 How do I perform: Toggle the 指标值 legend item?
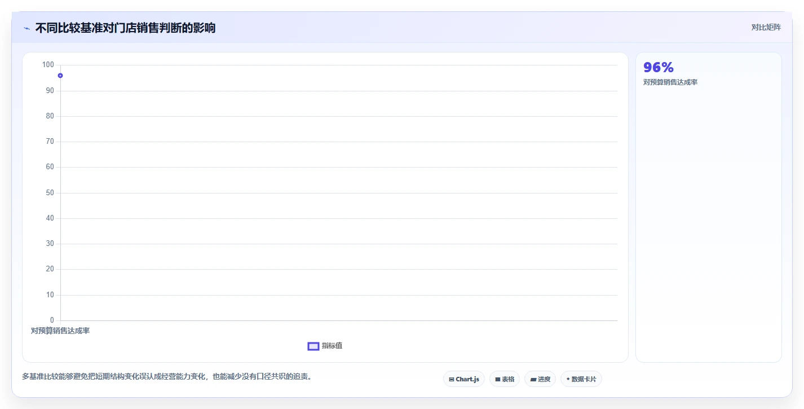[325, 346]
